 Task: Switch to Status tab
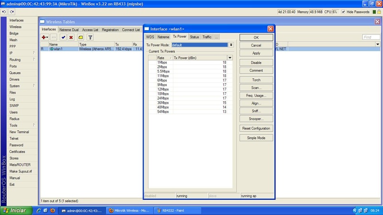pyautogui.click(x=194, y=37)
